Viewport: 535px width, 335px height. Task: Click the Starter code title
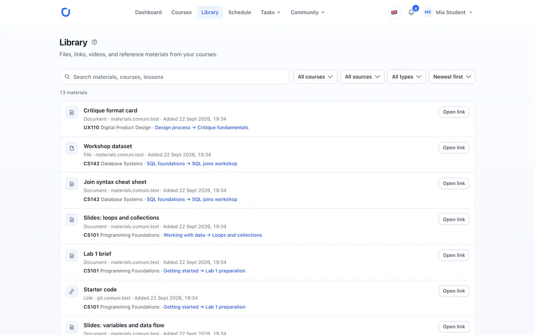[100, 289]
